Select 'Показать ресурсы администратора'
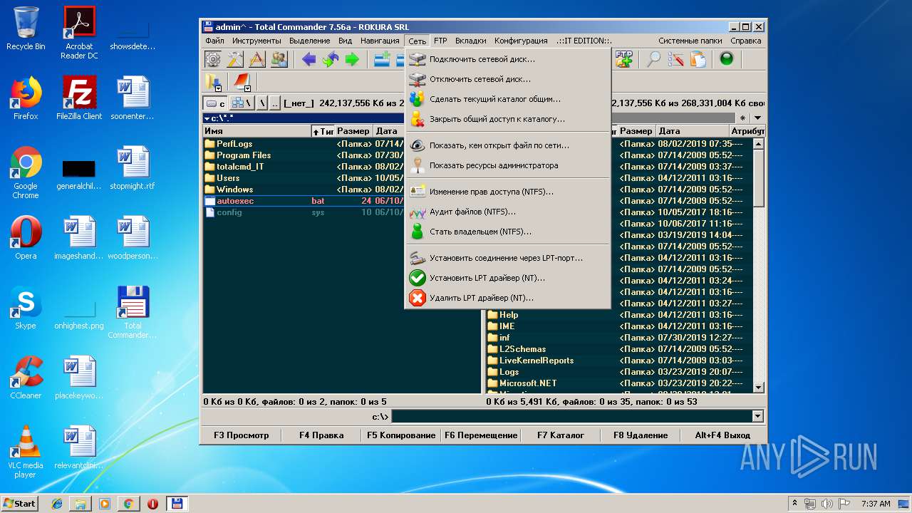 (x=508, y=165)
